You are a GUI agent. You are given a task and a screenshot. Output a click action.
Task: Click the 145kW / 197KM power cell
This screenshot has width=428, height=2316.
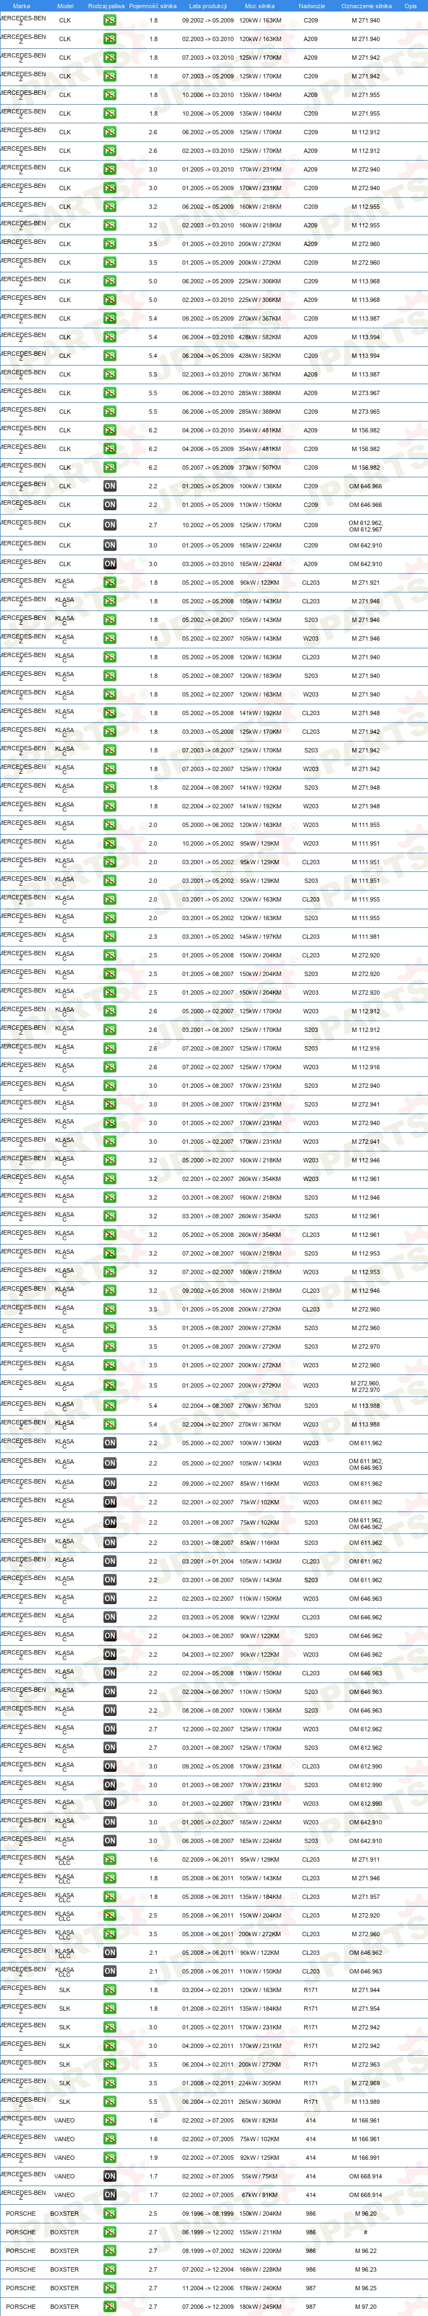pyautogui.click(x=260, y=937)
